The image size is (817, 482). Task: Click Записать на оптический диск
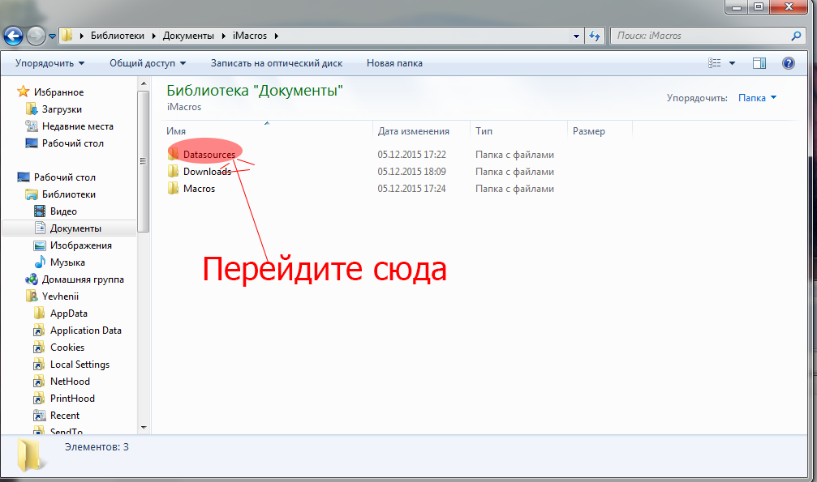pos(276,63)
